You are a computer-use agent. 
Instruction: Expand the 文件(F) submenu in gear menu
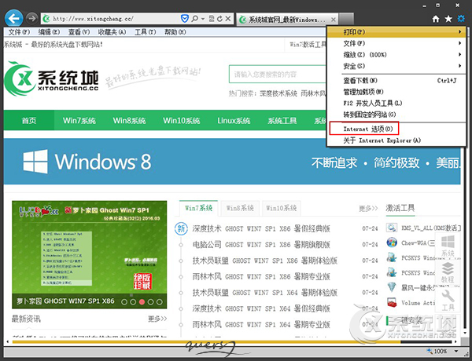pos(396,43)
